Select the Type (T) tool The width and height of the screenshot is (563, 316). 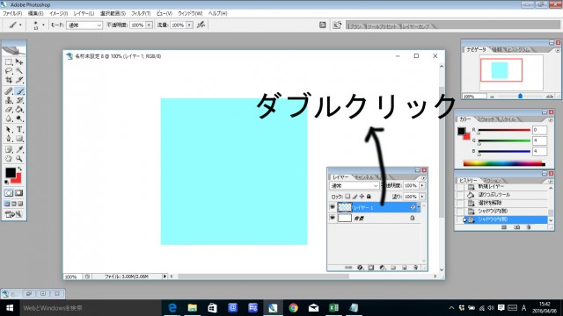click(19, 129)
